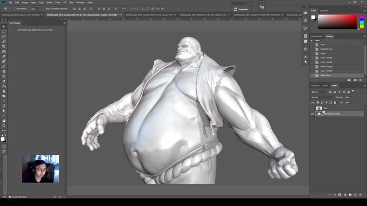Viewport: 367px width, 206px height.
Task: Toggle lock transparent pixels in Layers panel
Action: 318,102
